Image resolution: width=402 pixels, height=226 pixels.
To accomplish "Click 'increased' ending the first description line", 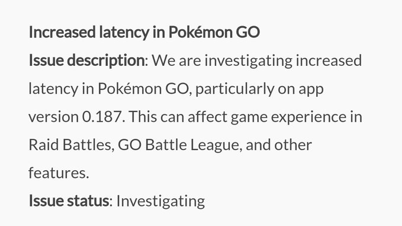I will [329, 61].
